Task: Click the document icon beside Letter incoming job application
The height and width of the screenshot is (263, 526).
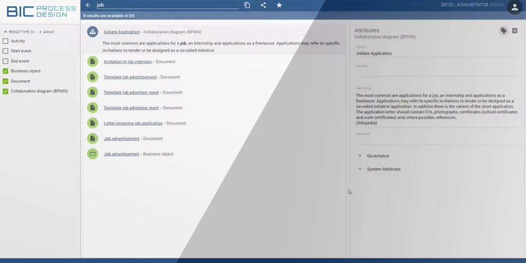Action: click(x=93, y=123)
